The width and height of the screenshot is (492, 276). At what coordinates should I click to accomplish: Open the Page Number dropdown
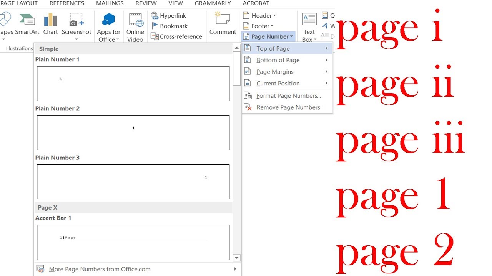click(268, 36)
